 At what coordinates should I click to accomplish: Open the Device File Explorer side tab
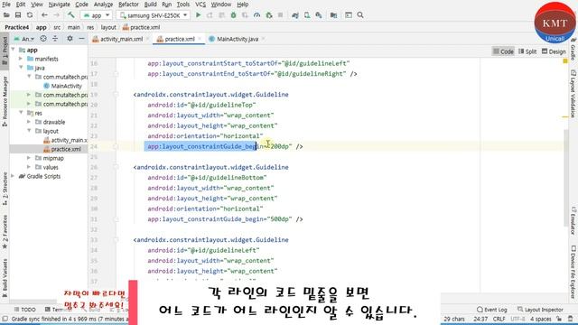coord(573,272)
